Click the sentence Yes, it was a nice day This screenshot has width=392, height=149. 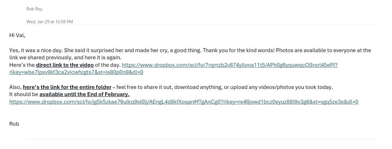coord(36,50)
